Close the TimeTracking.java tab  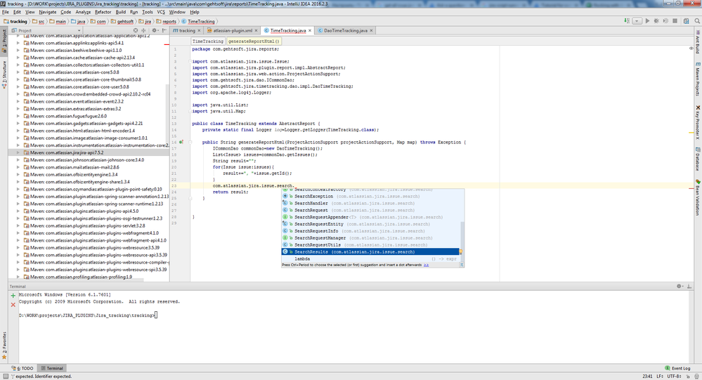pos(310,31)
